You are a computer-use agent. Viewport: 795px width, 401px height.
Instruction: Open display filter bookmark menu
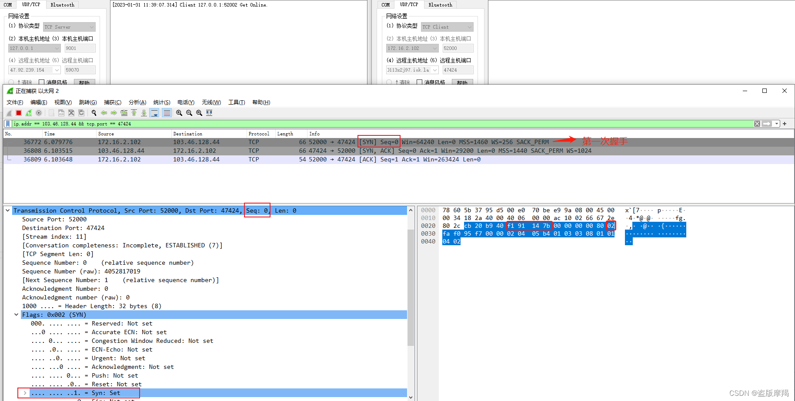(x=8, y=124)
